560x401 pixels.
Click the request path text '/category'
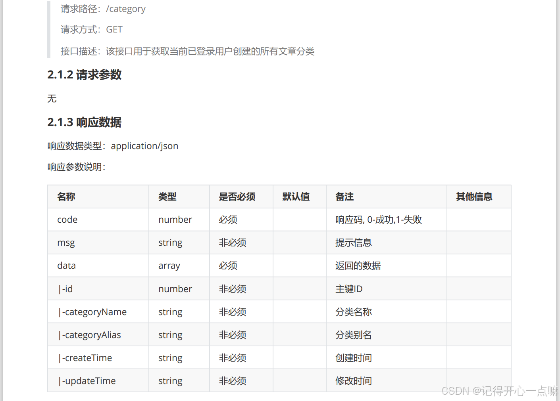125,9
